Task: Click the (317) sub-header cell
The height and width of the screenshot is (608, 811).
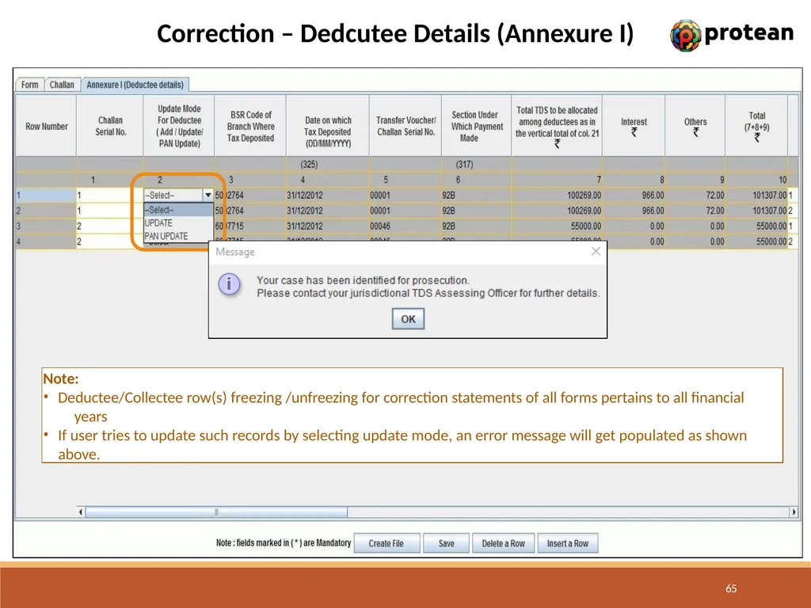Action: click(476, 165)
